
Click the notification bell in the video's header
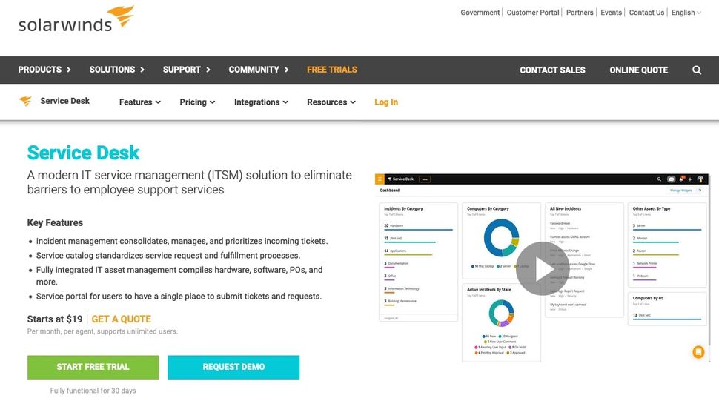point(681,179)
